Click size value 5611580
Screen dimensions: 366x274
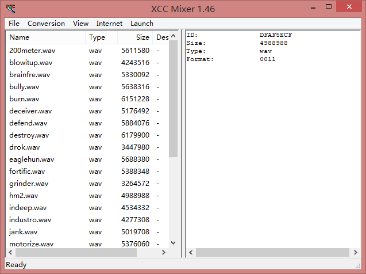click(136, 51)
